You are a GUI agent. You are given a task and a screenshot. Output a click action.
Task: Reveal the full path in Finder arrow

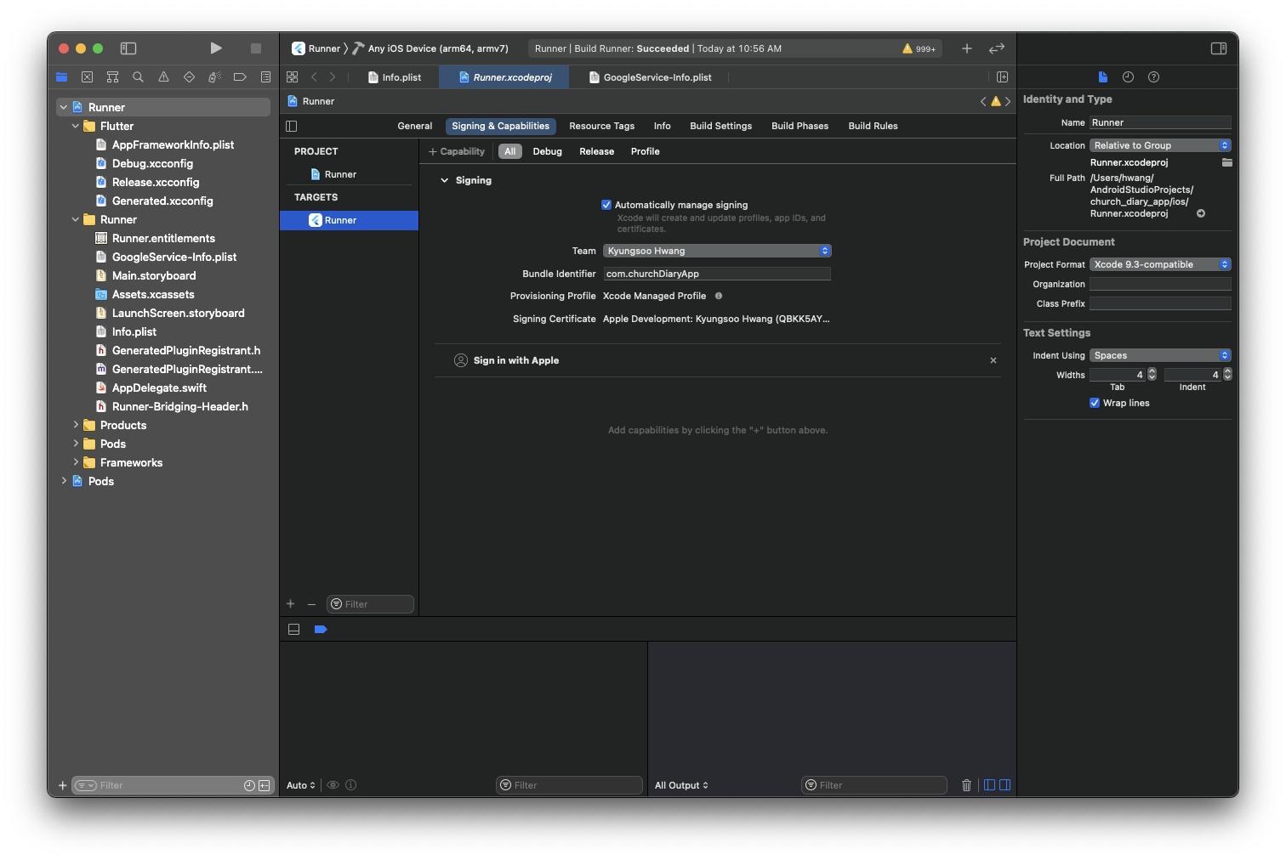click(1201, 213)
